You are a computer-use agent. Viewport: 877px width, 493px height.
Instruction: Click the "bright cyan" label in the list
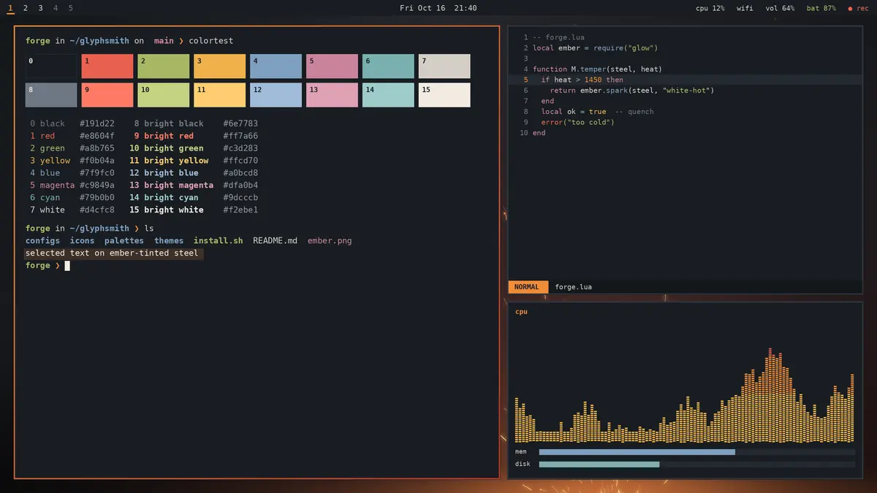point(171,198)
